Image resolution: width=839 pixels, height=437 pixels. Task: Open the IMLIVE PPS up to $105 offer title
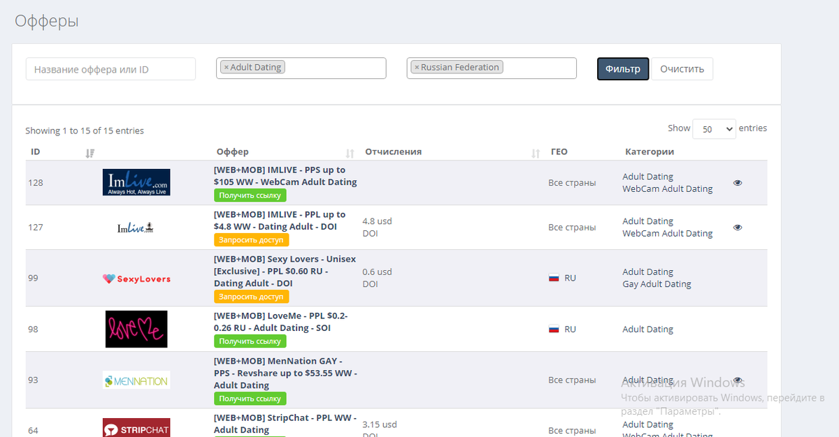(285, 176)
